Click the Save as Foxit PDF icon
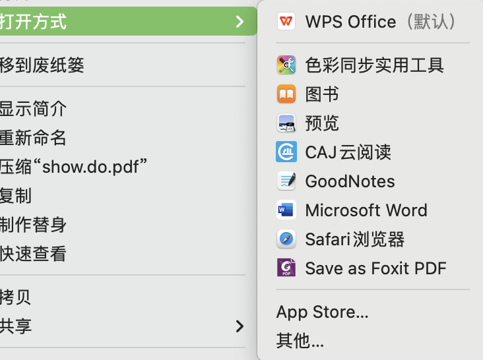Viewport: 483px width, 360px height. click(286, 268)
